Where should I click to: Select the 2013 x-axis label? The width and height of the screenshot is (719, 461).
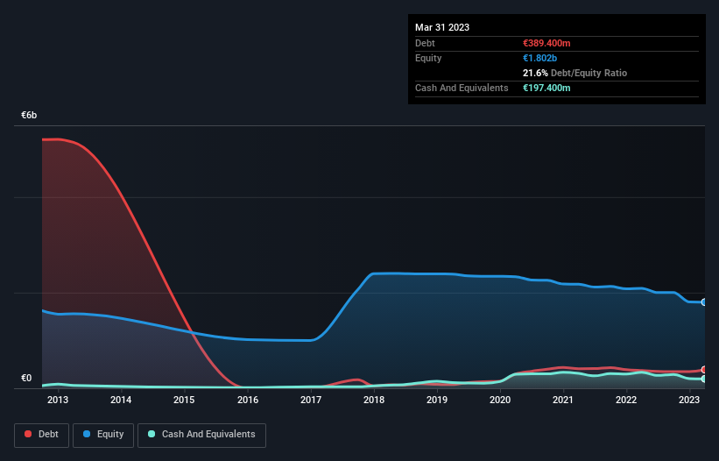(x=58, y=400)
